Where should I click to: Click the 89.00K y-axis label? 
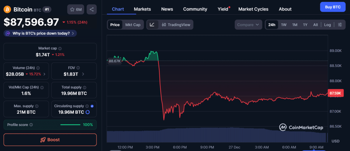tap(335, 51)
